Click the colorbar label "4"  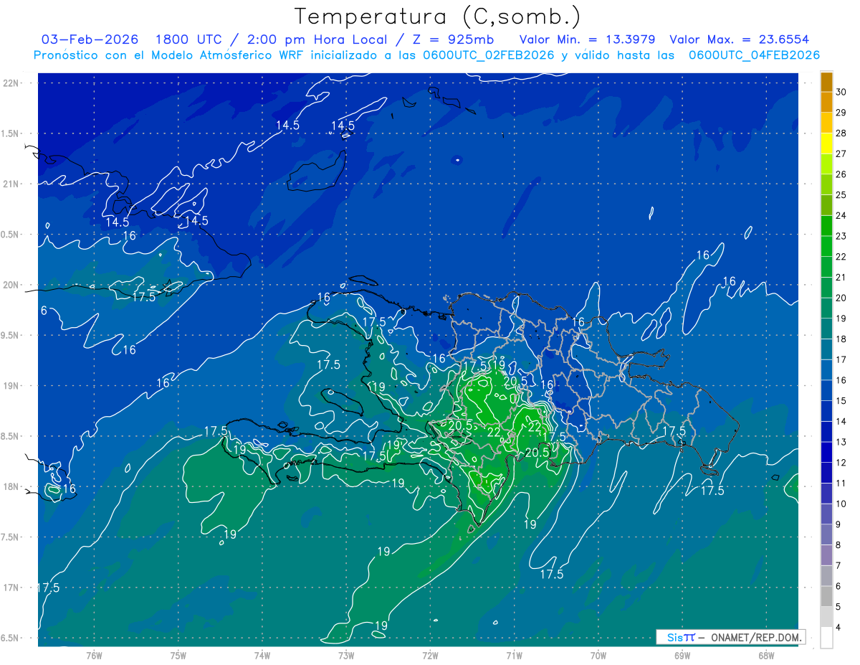[839, 628]
